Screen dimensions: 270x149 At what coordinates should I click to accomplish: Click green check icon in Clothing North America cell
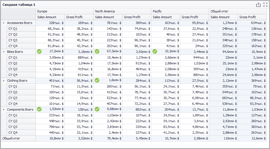point(97,80)
